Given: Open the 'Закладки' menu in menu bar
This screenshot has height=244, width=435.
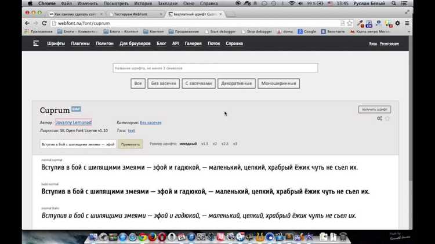Looking at the screenshot, I should (167, 3).
